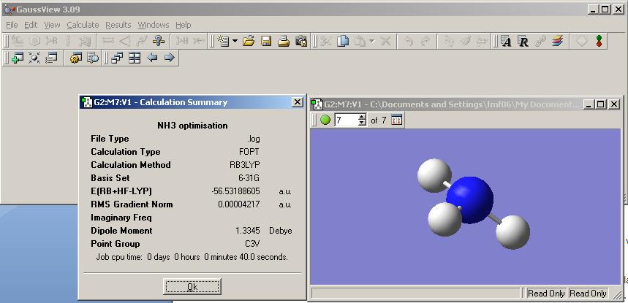Open the New file dropdown arrow
The width and height of the screenshot is (628, 303).
(x=235, y=42)
